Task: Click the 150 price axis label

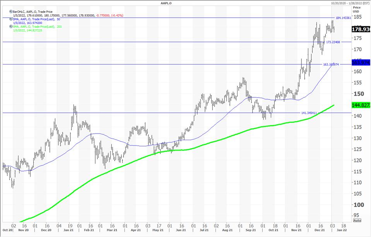Action: pyautogui.click(x=358, y=94)
